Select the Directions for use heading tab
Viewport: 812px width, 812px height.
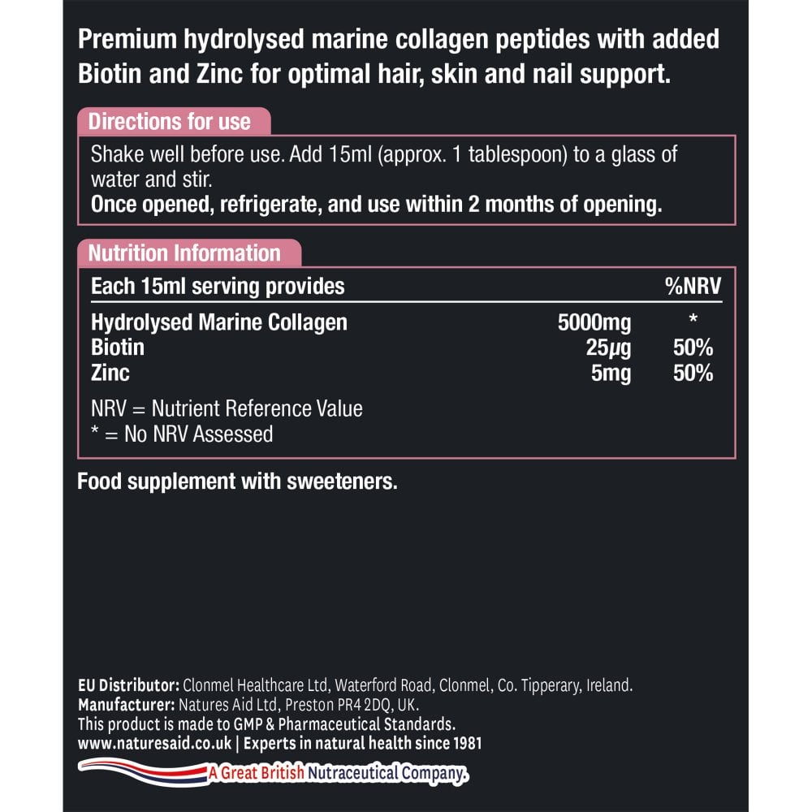(x=170, y=122)
